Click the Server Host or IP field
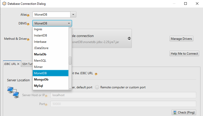This screenshot has width=203, height=116. pyautogui.click(x=123, y=95)
